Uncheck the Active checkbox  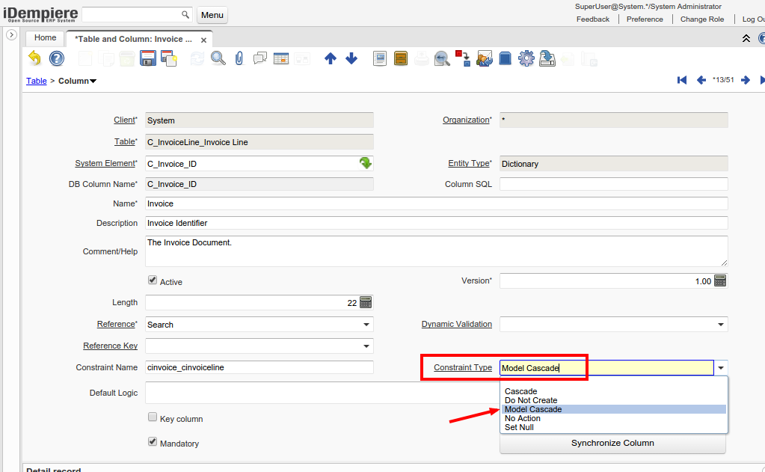click(x=153, y=281)
